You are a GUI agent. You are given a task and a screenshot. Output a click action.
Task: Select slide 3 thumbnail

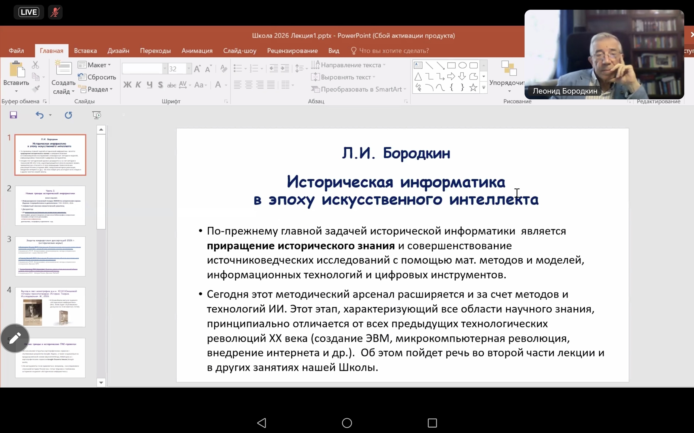[x=50, y=256]
